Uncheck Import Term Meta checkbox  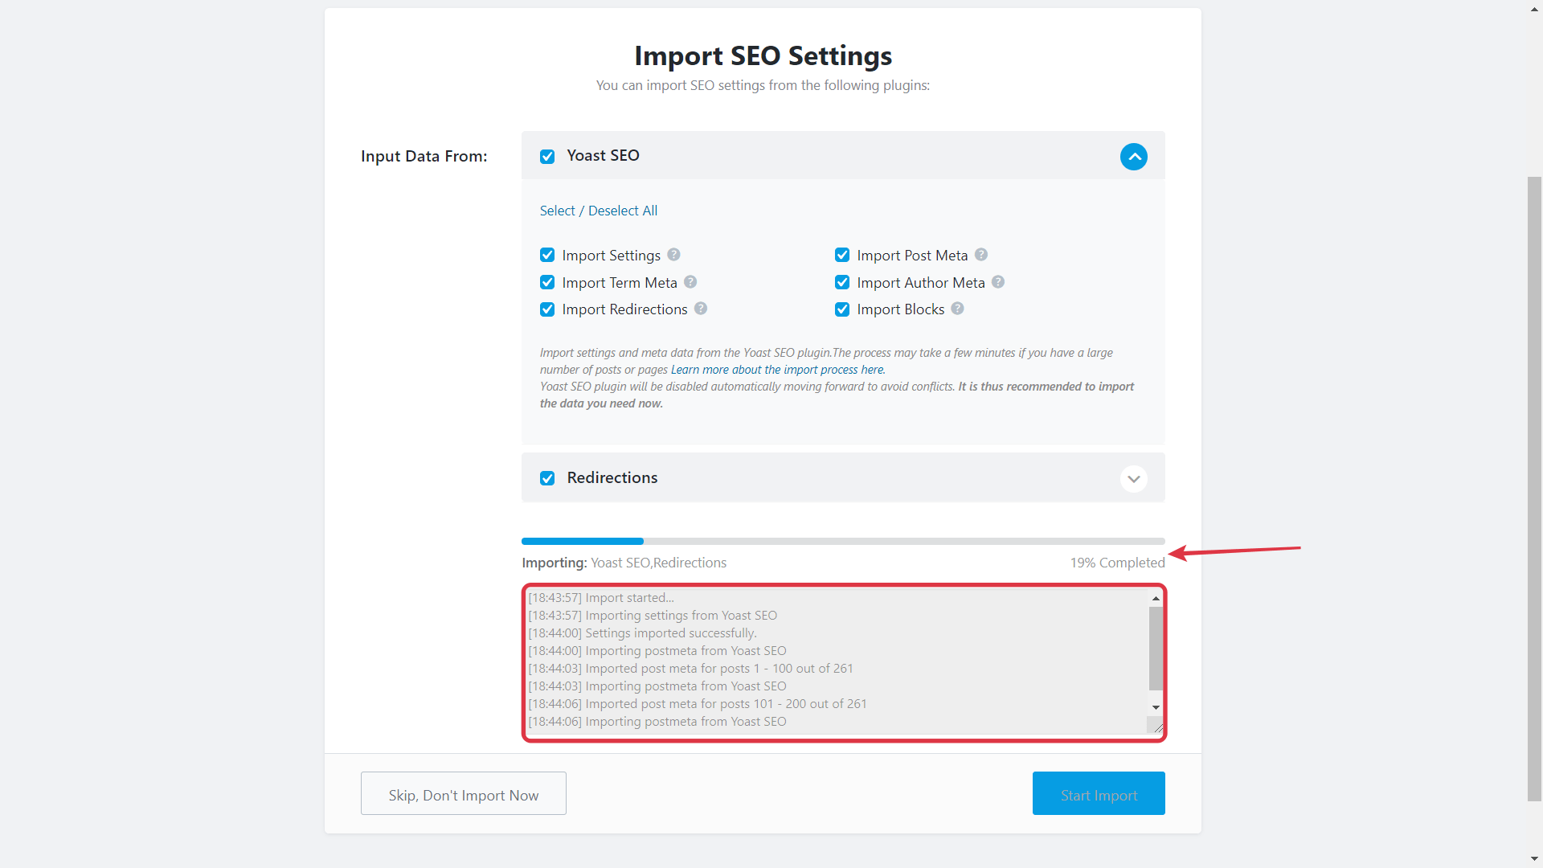[547, 282]
